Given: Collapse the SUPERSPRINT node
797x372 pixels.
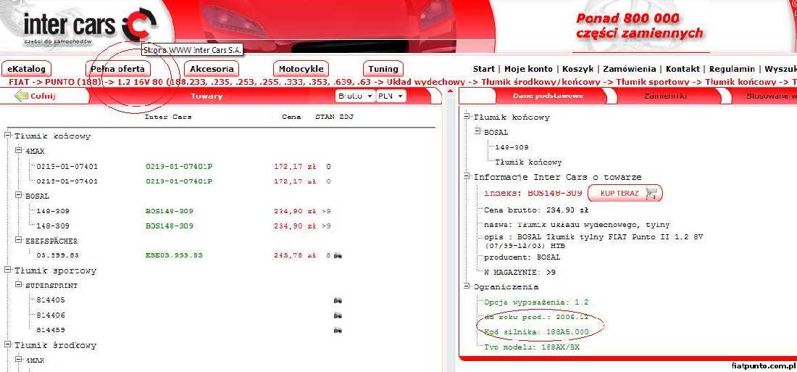Looking at the screenshot, I should pyautogui.click(x=18, y=285).
